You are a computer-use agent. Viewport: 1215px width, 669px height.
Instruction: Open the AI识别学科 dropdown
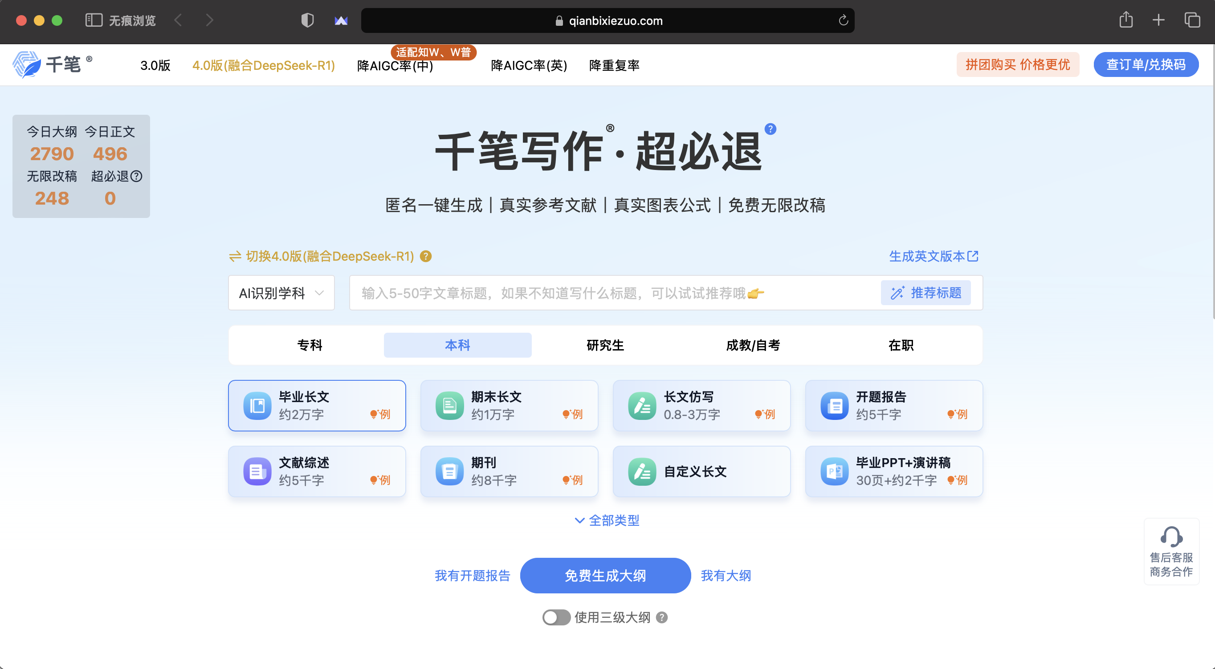(281, 293)
